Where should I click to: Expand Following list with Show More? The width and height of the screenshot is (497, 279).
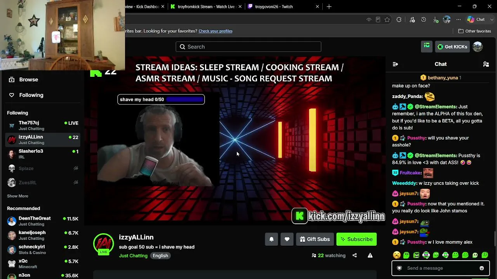[x=17, y=196]
